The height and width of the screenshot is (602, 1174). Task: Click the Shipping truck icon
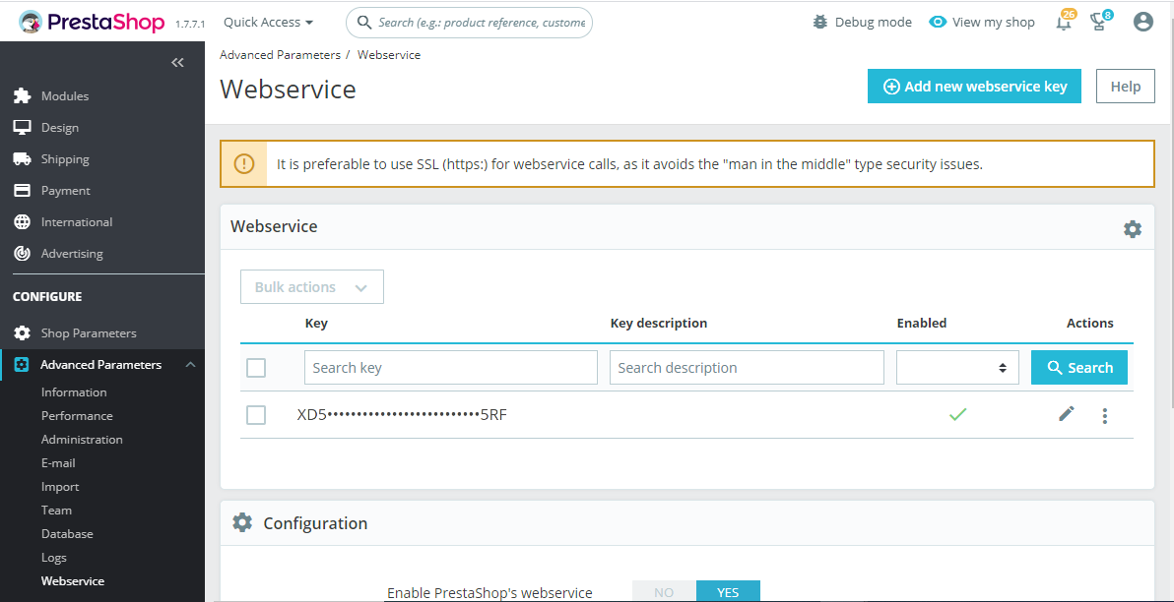23,158
